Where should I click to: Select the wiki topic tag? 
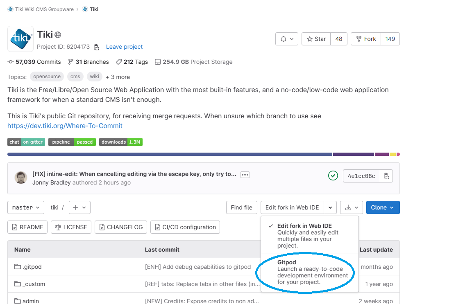[x=95, y=77]
